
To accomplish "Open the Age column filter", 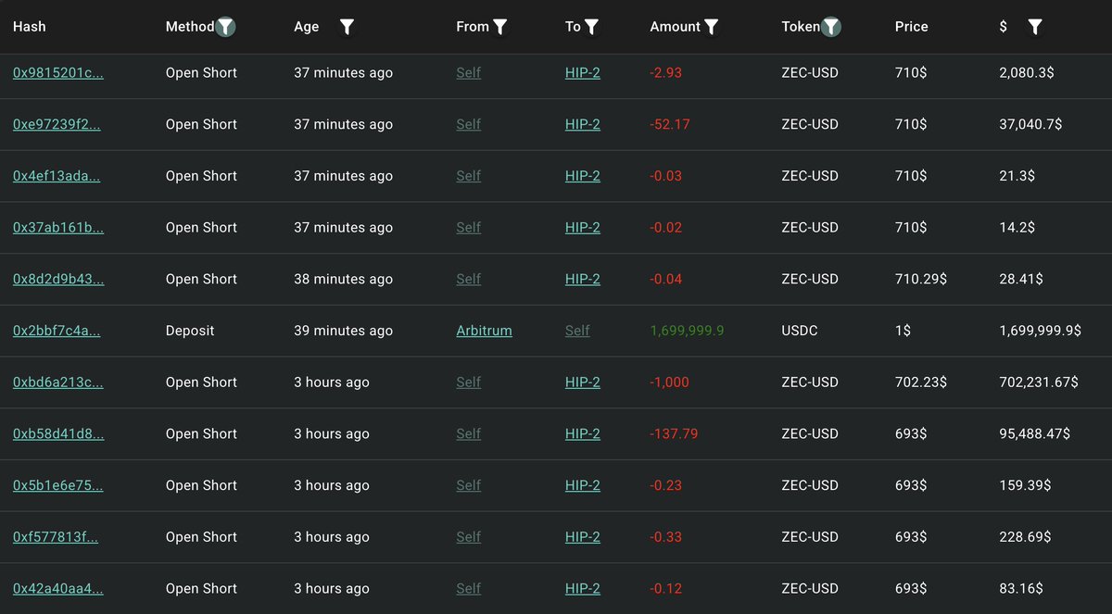I will click(347, 27).
